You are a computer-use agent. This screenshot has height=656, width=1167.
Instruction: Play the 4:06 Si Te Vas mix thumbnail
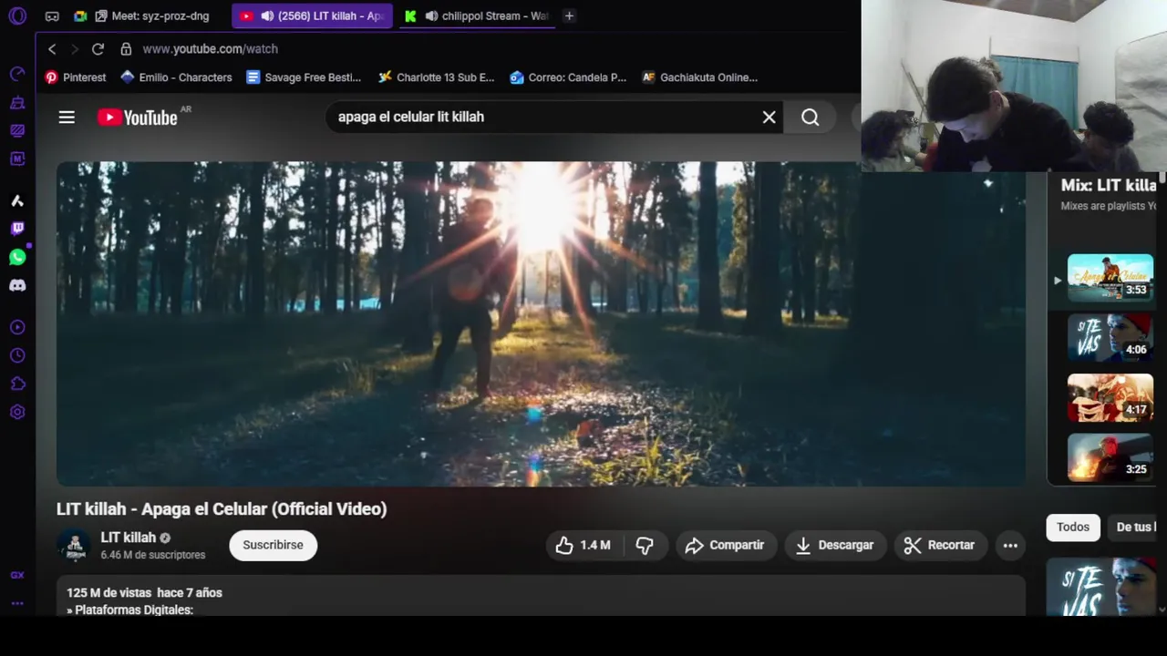coord(1110,338)
